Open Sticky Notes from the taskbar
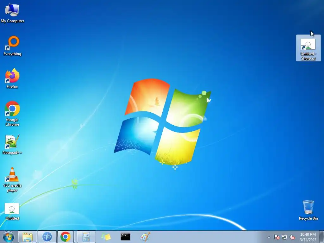The width and height of the screenshot is (324, 243). click(106, 237)
